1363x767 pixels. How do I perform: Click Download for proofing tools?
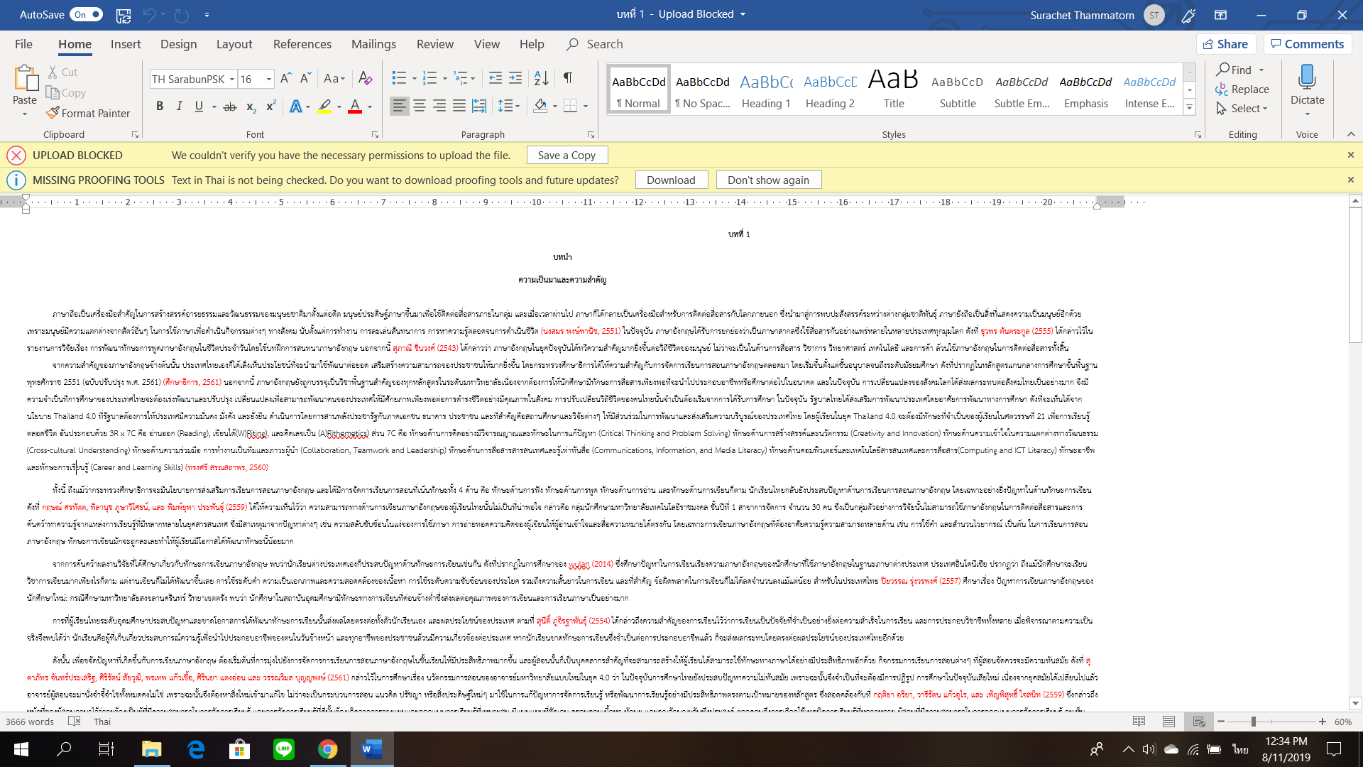point(670,180)
